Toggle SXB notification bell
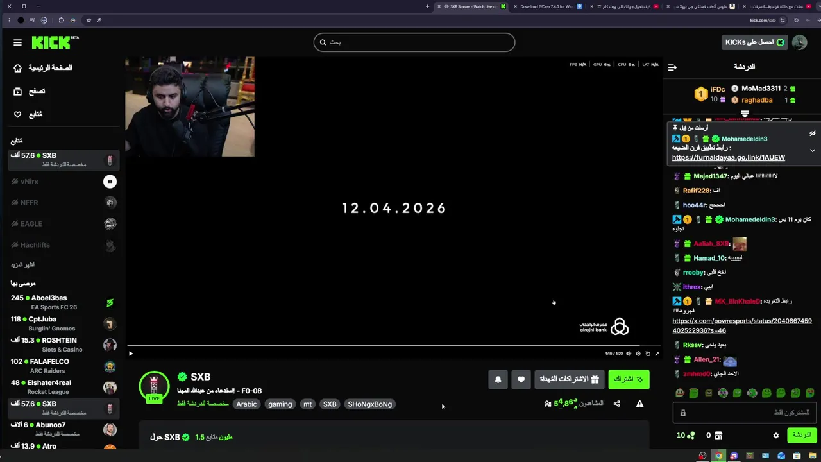The image size is (821, 462). pos(498,380)
